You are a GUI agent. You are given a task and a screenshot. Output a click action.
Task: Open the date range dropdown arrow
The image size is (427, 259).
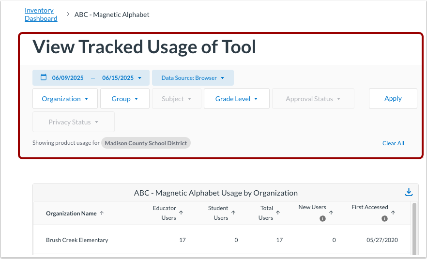point(140,78)
